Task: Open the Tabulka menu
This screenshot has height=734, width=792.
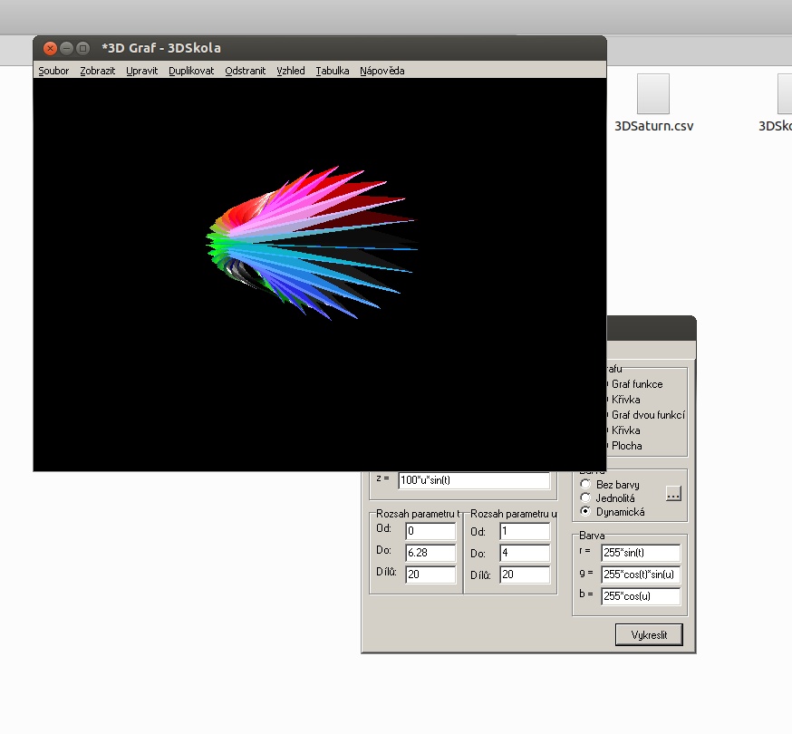Action: click(x=333, y=71)
